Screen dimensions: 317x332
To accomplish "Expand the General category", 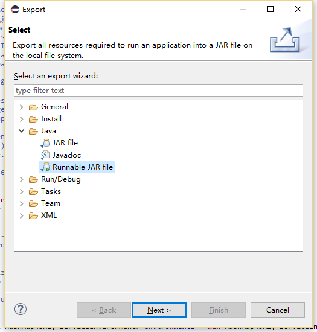I will click(x=21, y=107).
